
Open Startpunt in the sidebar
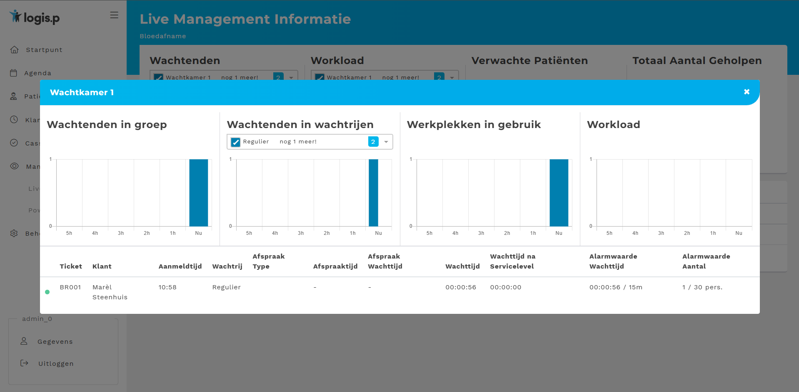point(44,50)
